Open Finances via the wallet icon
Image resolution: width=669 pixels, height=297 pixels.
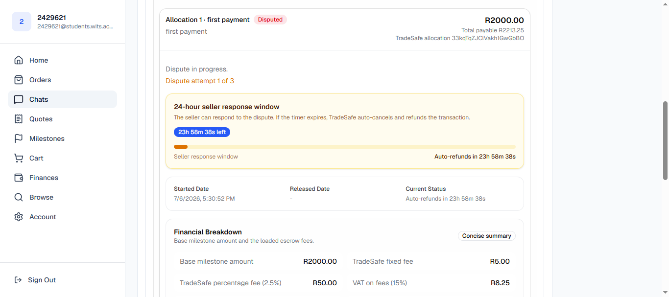(x=19, y=178)
